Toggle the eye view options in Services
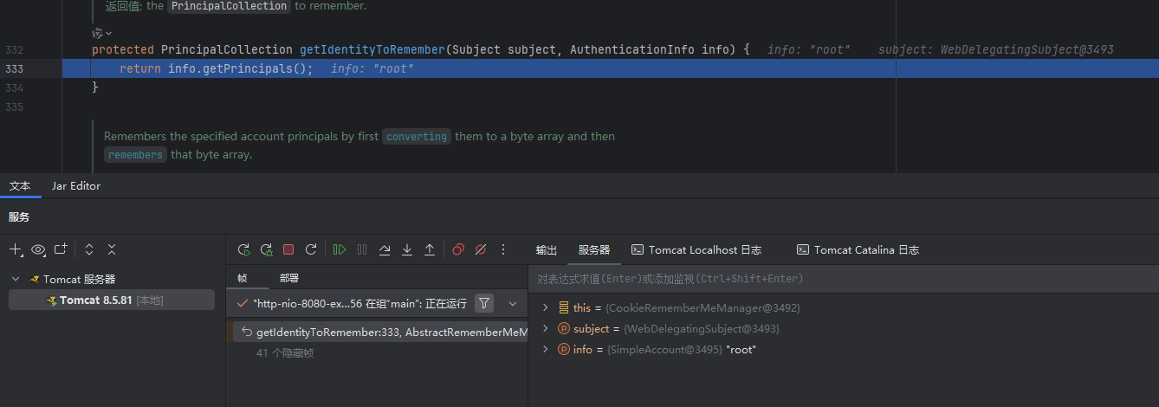The image size is (1159, 407). coord(38,249)
